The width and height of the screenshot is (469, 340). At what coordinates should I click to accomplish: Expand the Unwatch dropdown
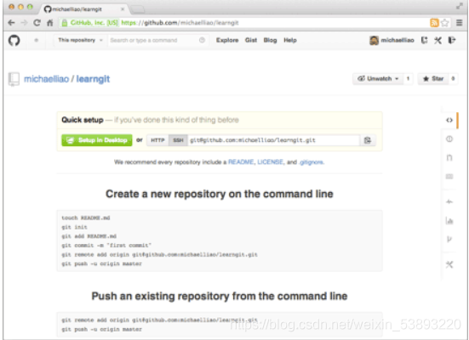(x=378, y=78)
